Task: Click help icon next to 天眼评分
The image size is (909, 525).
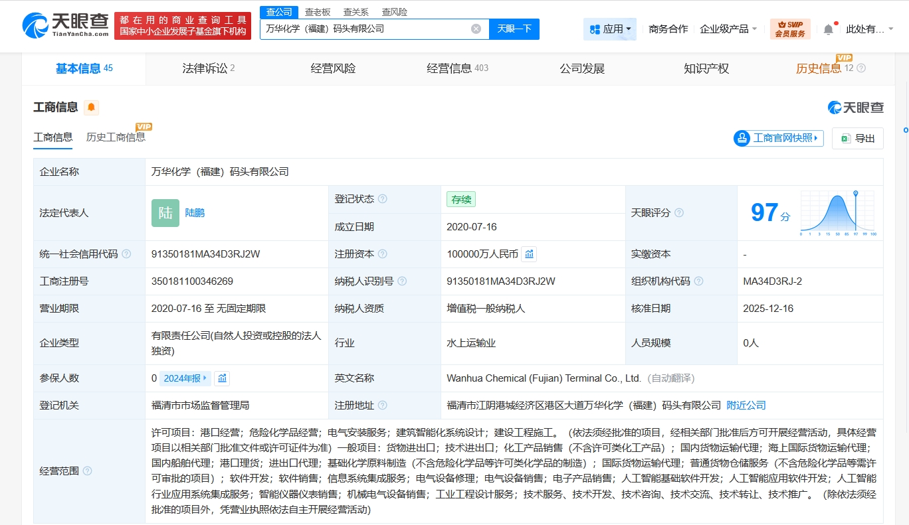Action: [678, 213]
